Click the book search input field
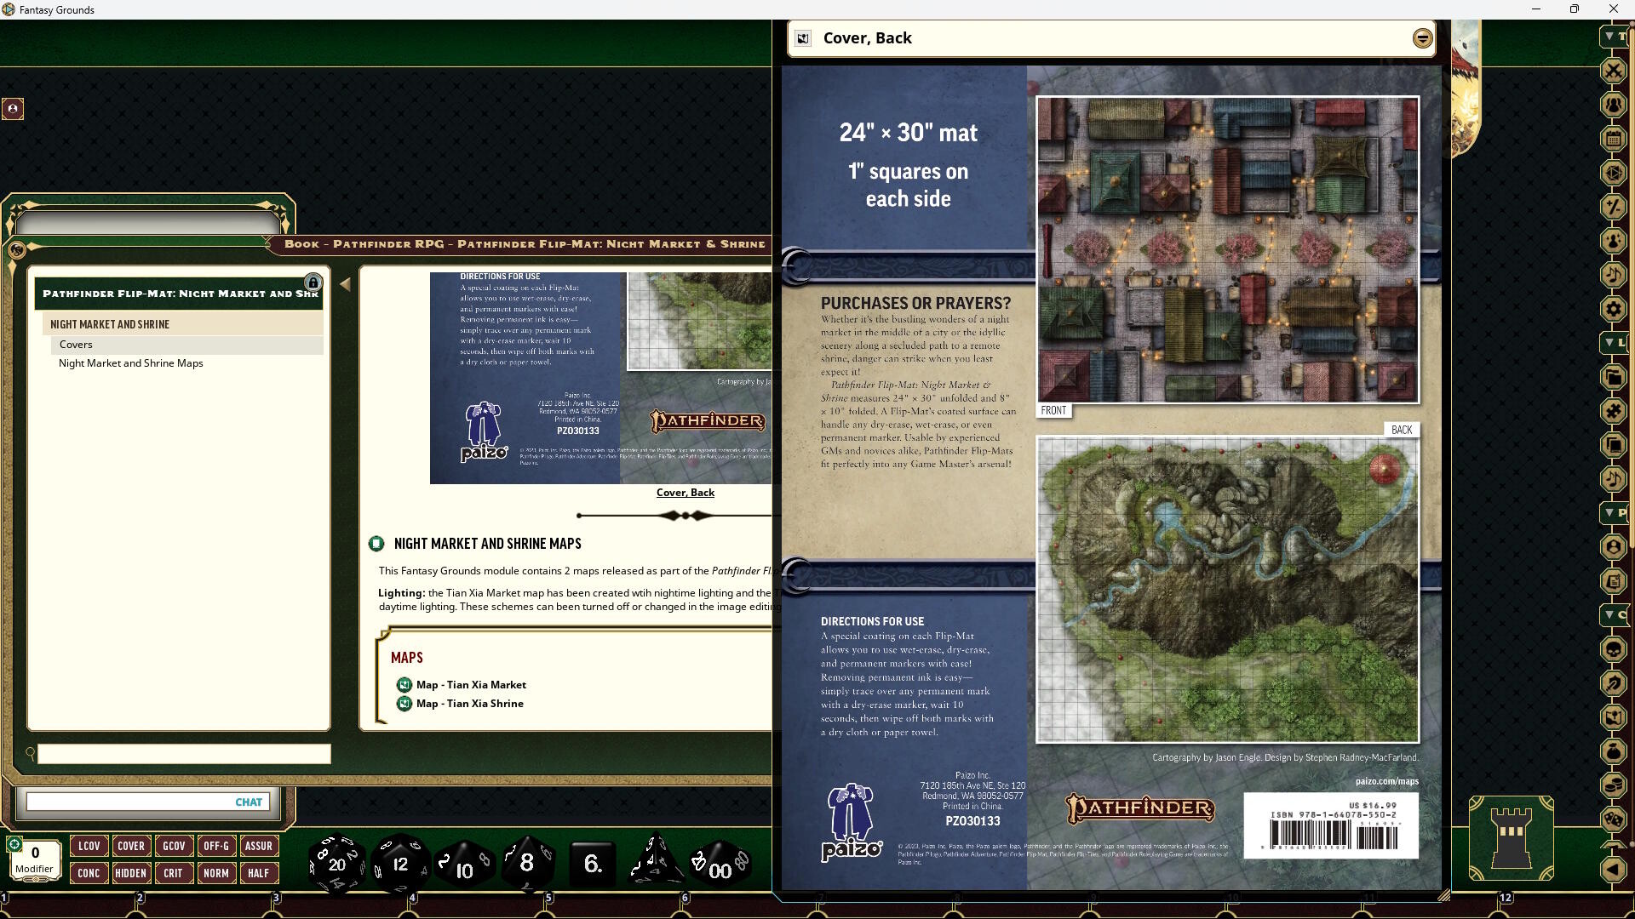 tap(184, 754)
